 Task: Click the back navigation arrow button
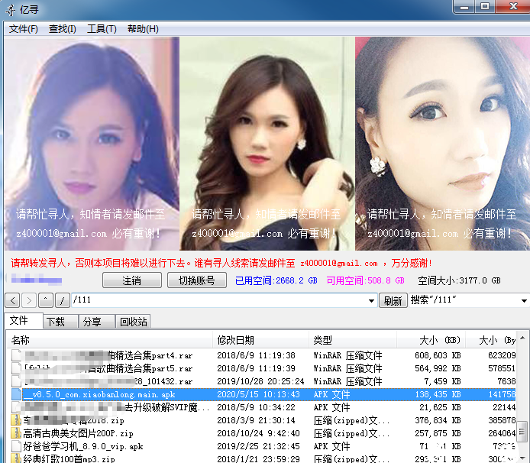[11, 300]
